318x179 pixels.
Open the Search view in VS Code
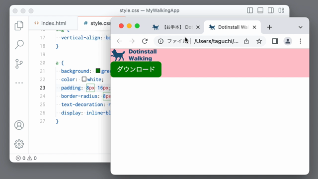coord(19,44)
